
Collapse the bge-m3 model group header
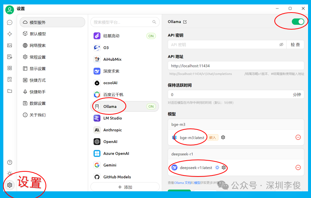coord(236,124)
